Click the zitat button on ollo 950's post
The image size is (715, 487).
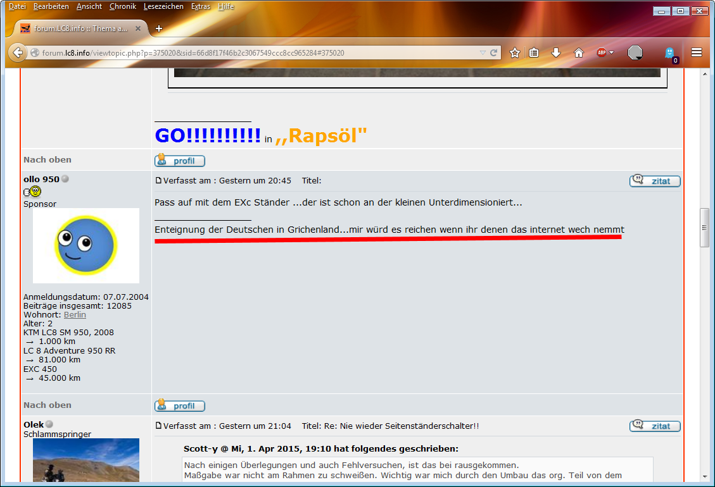655,181
